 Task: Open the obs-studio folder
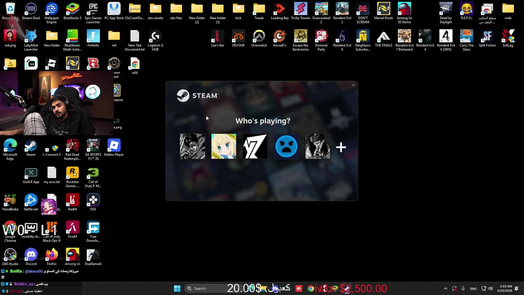tap(155, 11)
